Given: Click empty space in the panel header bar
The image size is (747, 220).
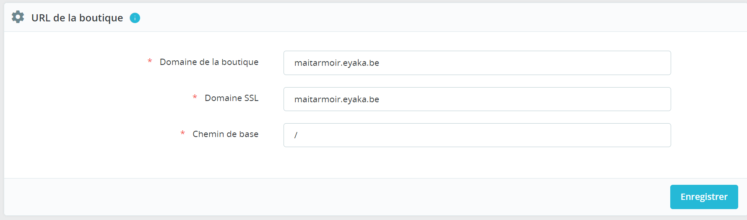Looking at the screenshot, I should tap(419, 18).
